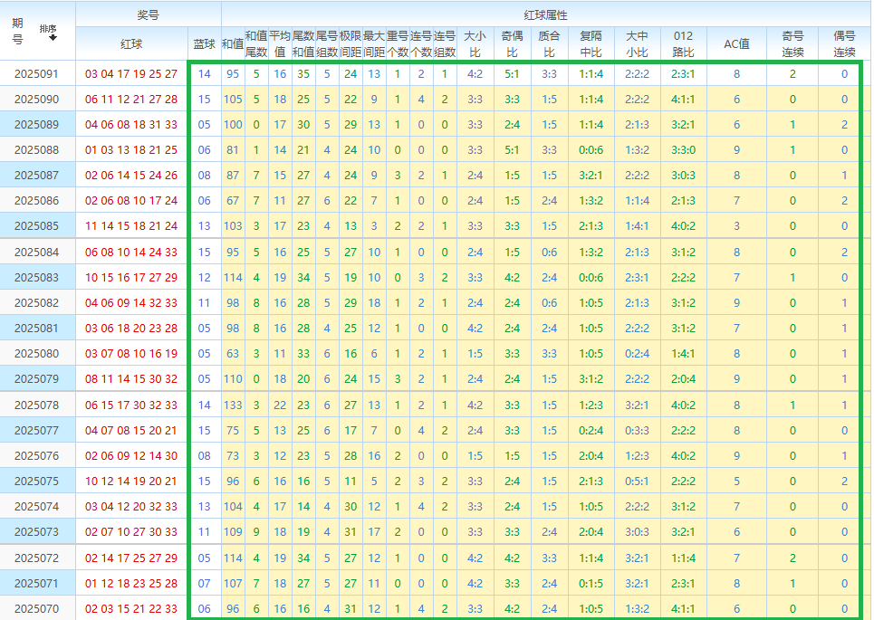Select issue number 2025072
The height and width of the screenshot is (620, 874).
(x=36, y=558)
